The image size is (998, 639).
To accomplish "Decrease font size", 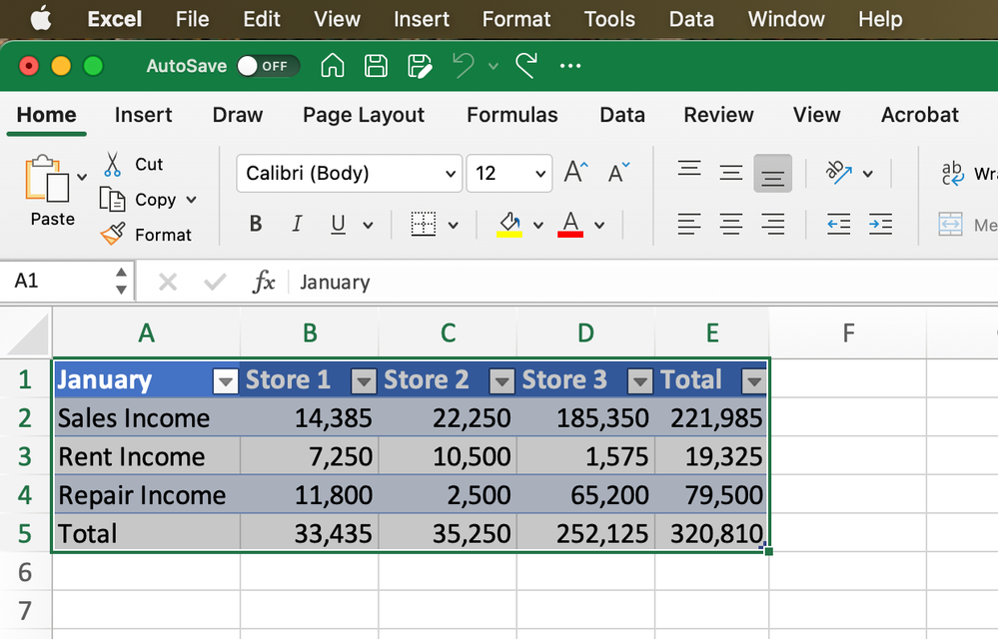I will pyautogui.click(x=618, y=173).
